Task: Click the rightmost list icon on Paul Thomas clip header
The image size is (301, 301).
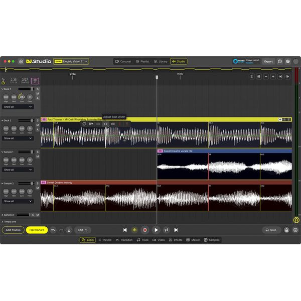Action: (x=289, y=119)
